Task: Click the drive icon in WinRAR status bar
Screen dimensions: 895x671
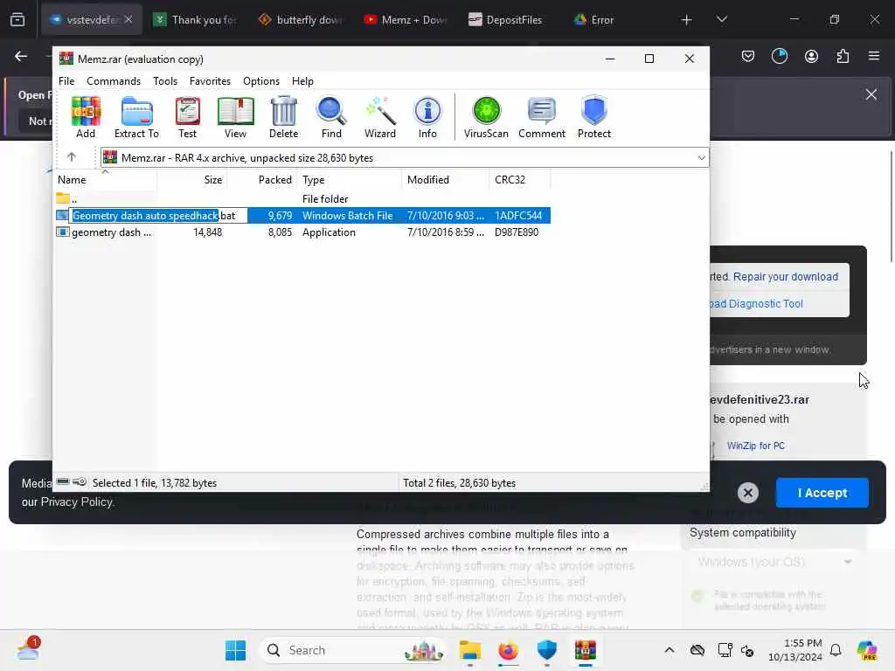Action: pyautogui.click(x=63, y=482)
